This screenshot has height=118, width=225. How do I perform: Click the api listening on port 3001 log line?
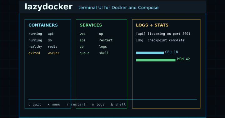tap(163, 34)
